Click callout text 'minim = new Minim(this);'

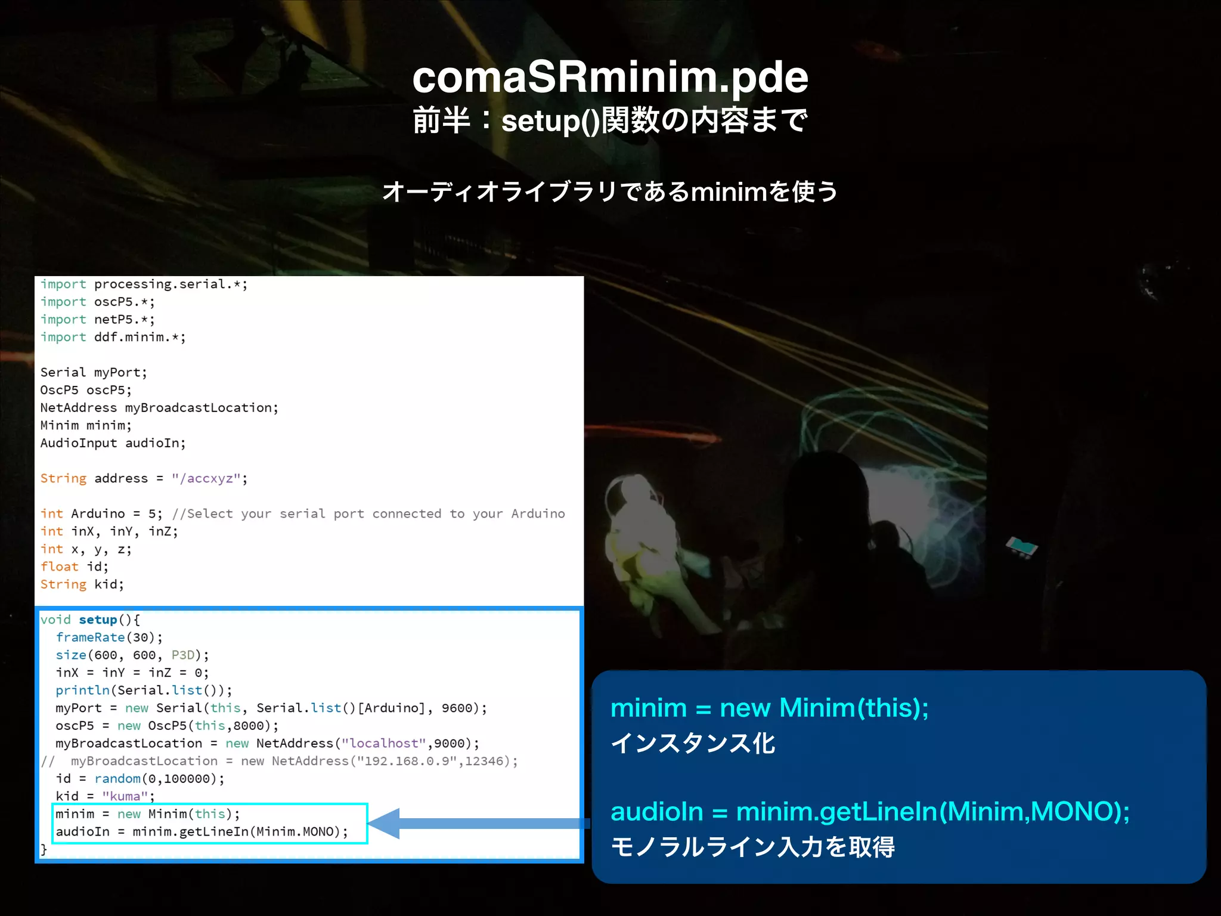pyautogui.click(x=770, y=708)
